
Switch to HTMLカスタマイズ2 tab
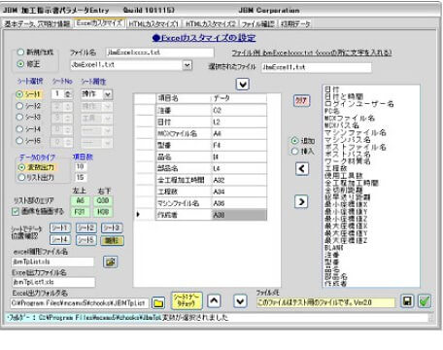click(x=211, y=24)
